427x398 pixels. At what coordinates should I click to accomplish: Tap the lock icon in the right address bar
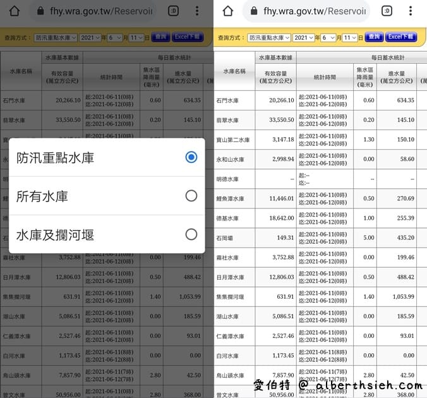[254, 11]
